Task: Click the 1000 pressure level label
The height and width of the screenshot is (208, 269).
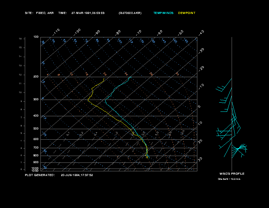Action: [x=35, y=168]
